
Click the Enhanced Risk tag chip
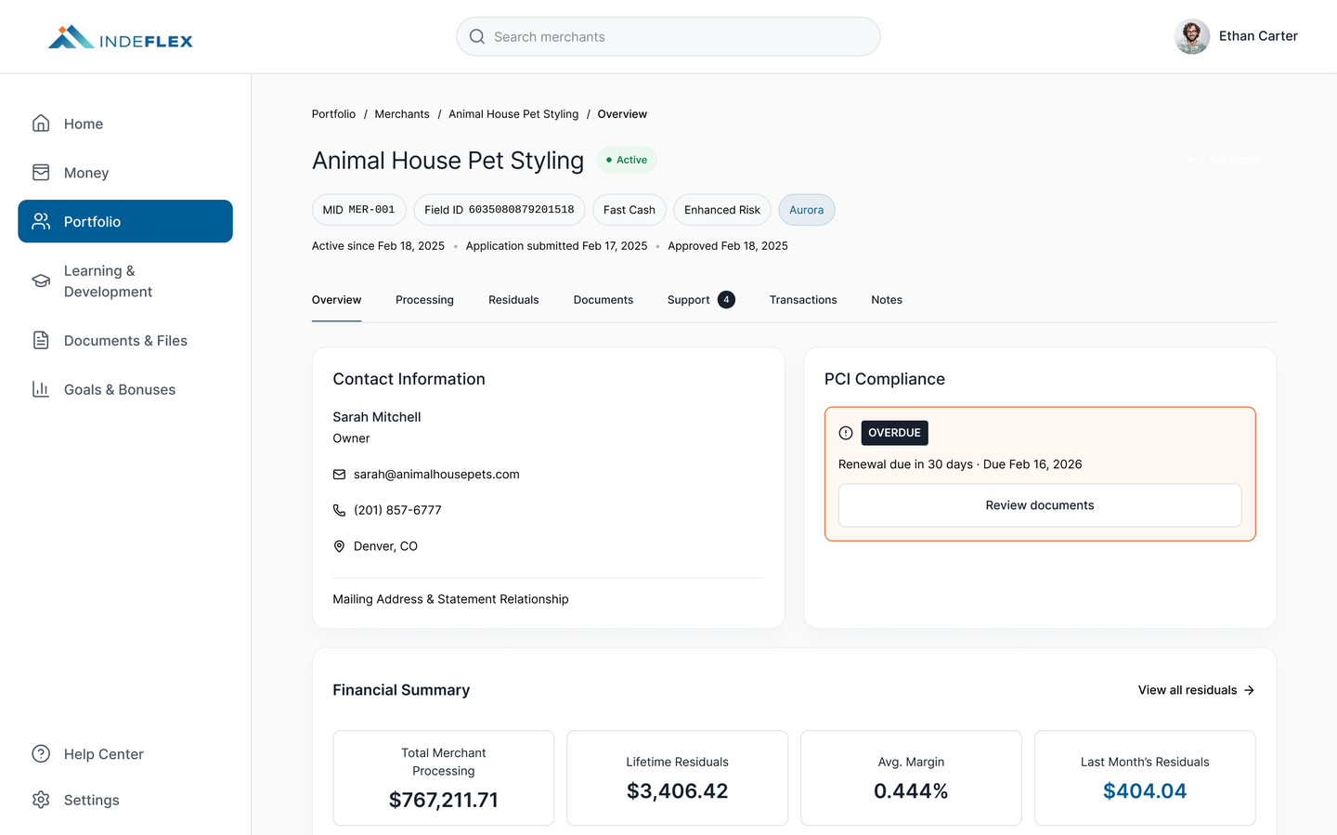tap(722, 210)
